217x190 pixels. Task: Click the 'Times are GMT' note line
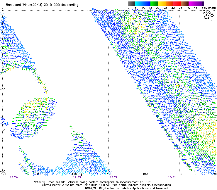coord(93,182)
